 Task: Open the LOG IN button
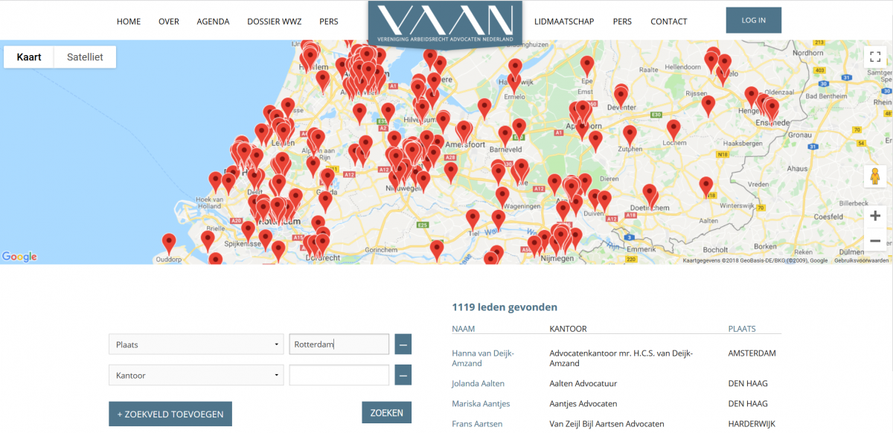pyautogui.click(x=753, y=20)
